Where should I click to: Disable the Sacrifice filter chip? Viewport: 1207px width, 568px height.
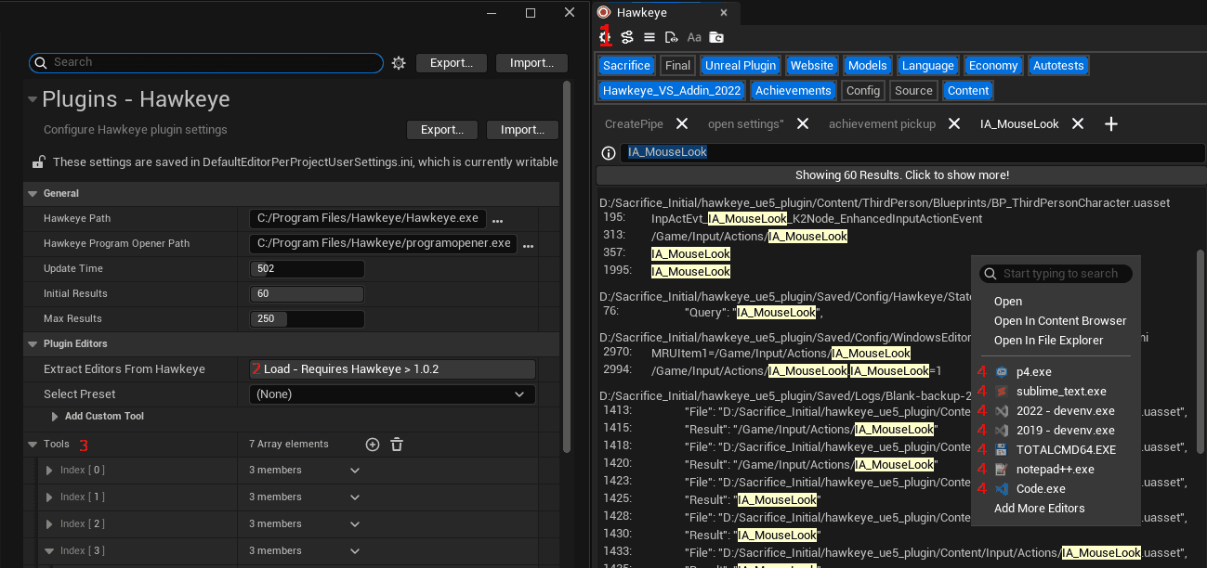click(626, 65)
